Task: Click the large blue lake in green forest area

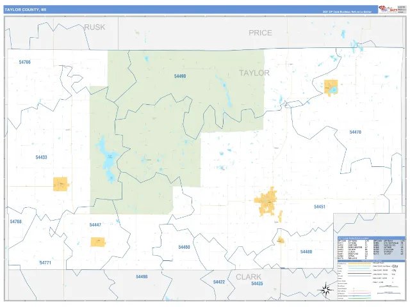Action: coord(108,159)
